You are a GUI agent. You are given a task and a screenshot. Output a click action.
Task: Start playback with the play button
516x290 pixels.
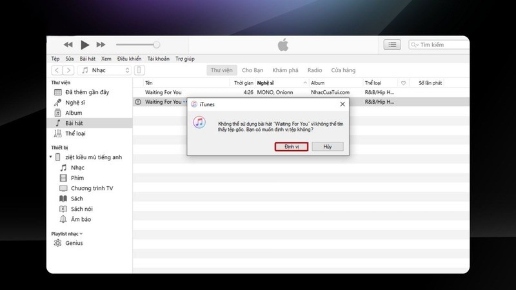tap(84, 44)
